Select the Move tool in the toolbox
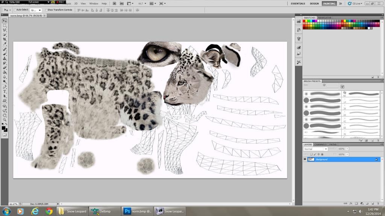The height and width of the screenshot is (216, 385). (5, 21)
